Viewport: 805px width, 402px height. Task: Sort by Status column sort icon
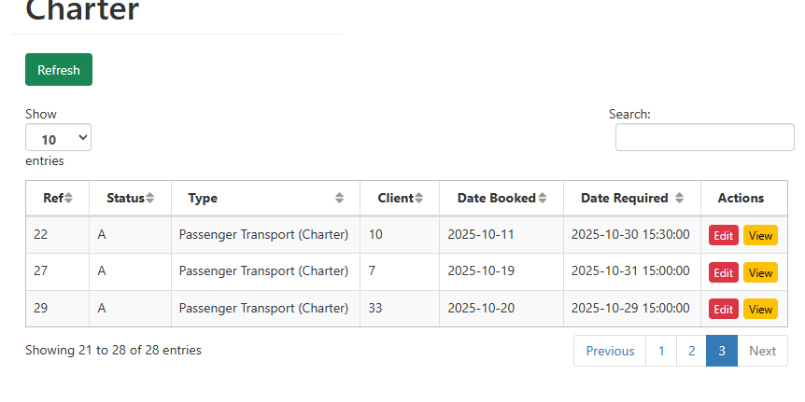click(150, 198)
